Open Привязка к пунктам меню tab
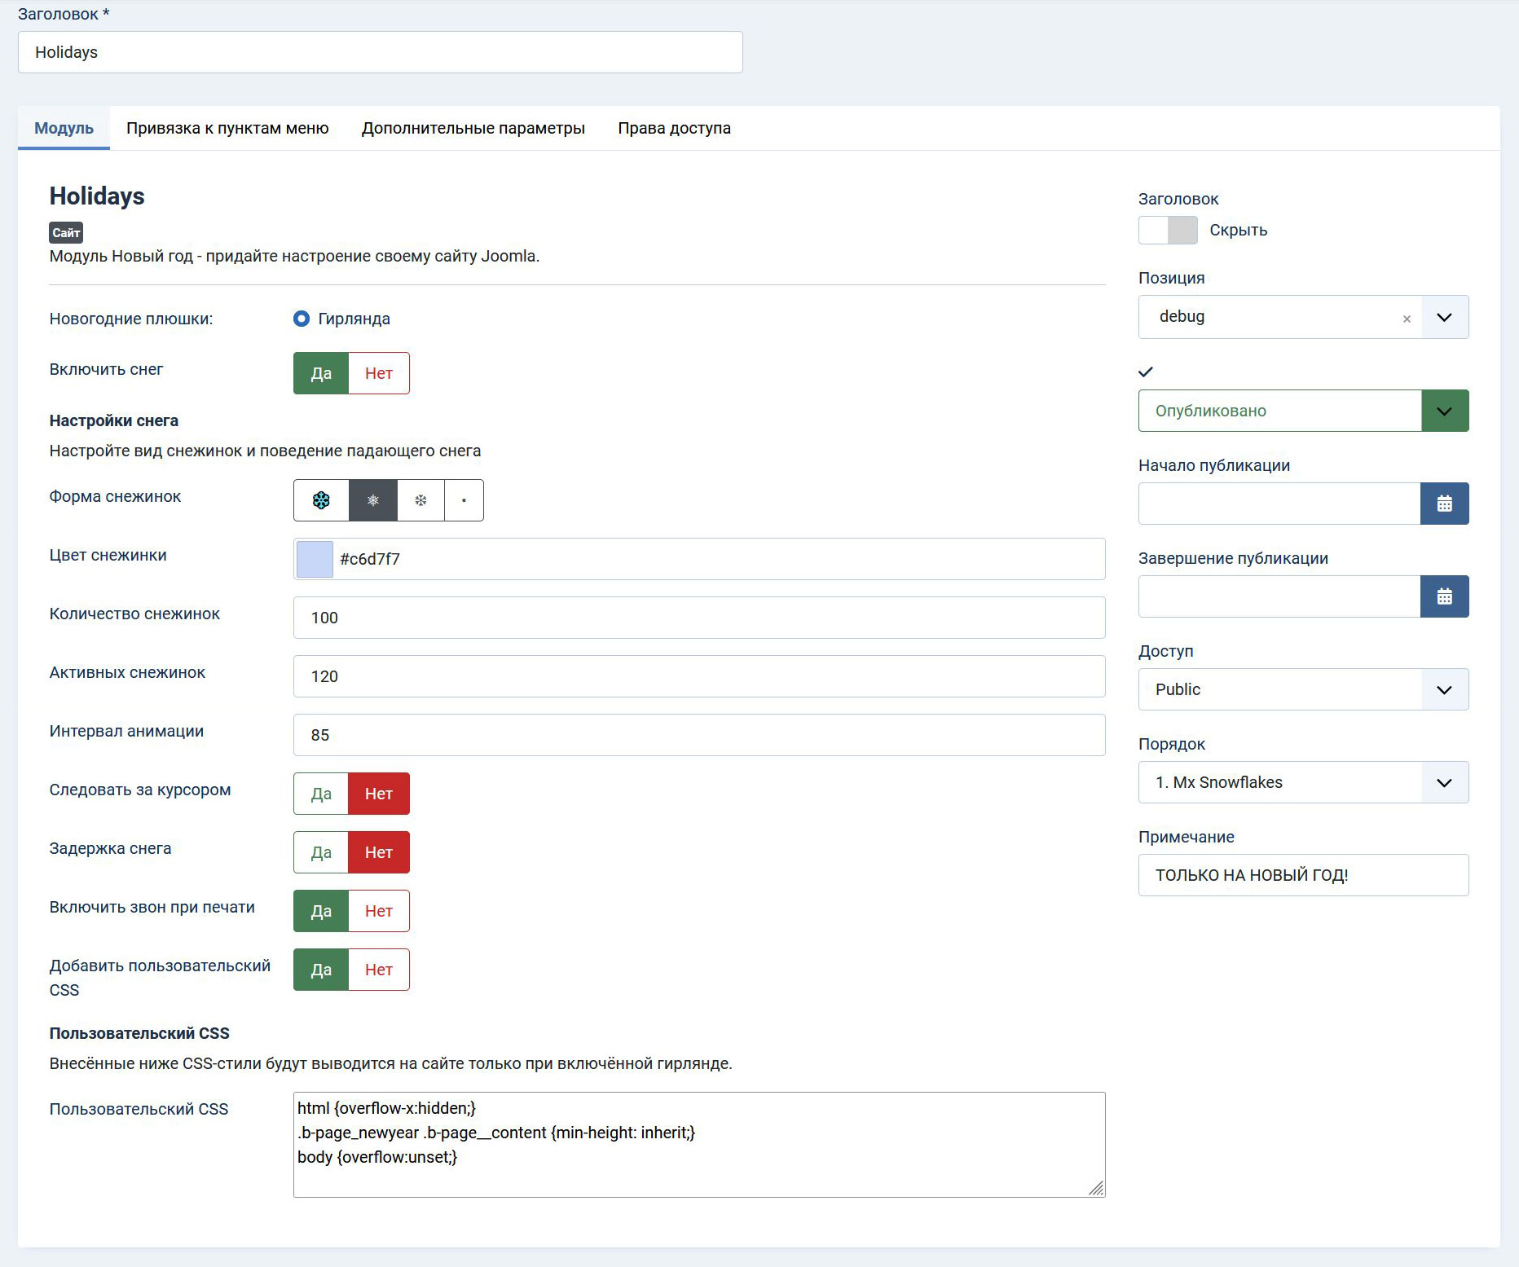This screenshot has width=1519, height=1267. pyautogui.click(x=227, y=128)
